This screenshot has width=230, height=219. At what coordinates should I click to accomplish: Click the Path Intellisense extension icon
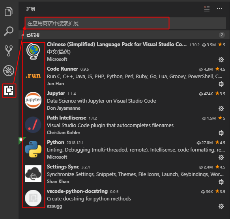pos(33,125)
